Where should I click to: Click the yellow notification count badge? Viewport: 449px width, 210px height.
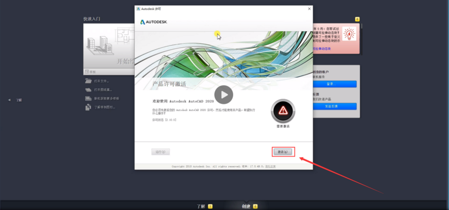pos(357,19)
